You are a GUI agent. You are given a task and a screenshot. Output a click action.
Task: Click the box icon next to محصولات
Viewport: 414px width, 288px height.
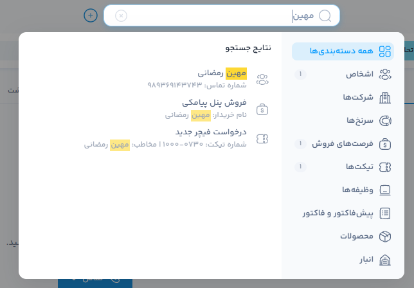coord(385,237)
